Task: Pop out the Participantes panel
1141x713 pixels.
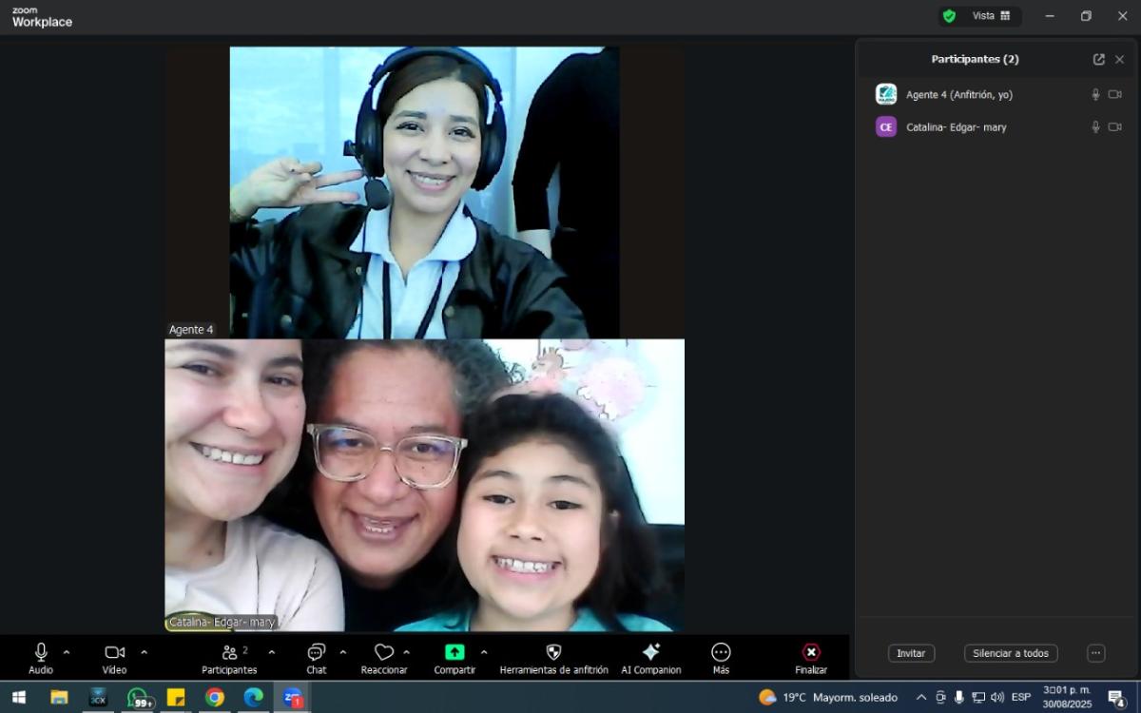Action: 1098,59
